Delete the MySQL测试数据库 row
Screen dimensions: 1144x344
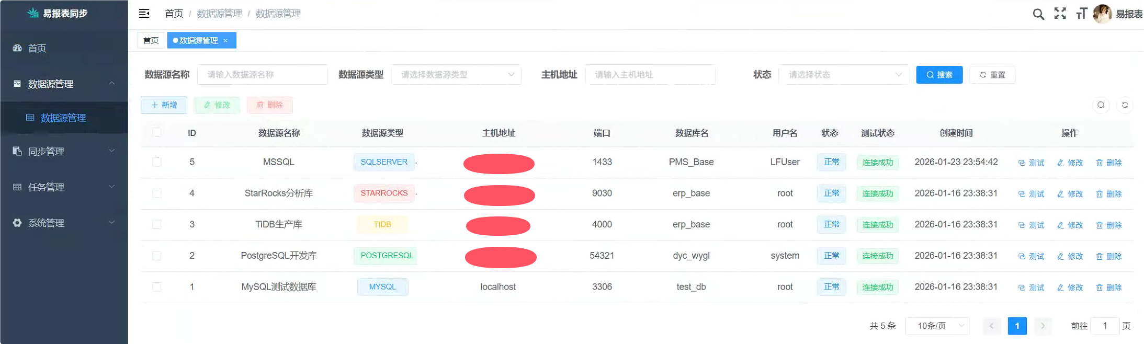coord(1109,288)
